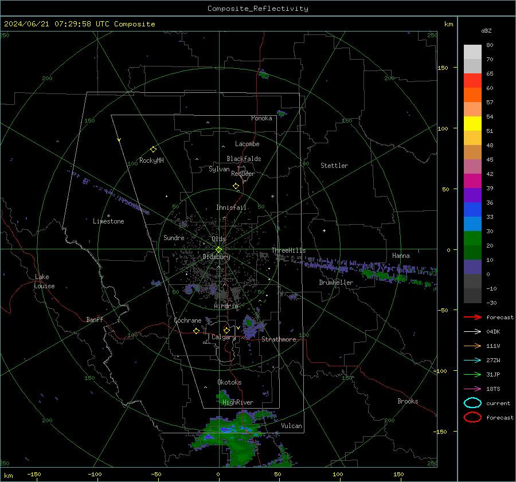The height and width of the screenshot is (482, 516).
Task: Click the Okotoks town label
Action: [229, 382]
